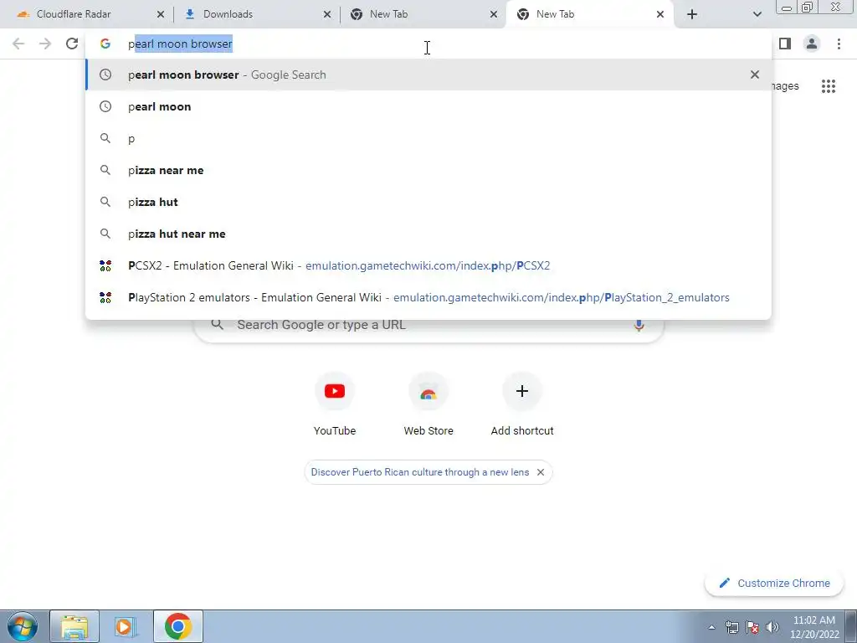This screenshot has width=857, height=643.
Task: Close the first New Tab tab
Action: click(x=494, y=15)
